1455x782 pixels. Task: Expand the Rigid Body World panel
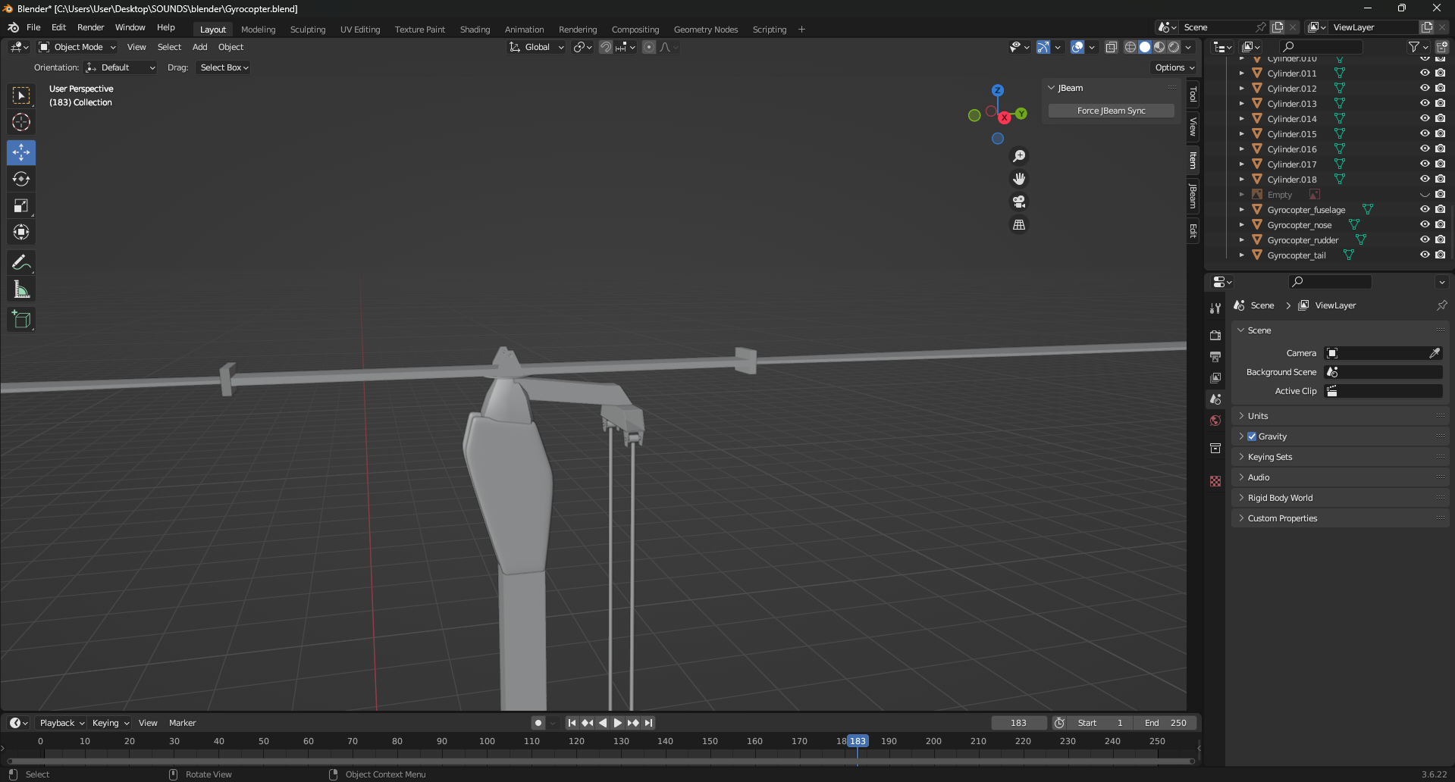click(1280, 498)
